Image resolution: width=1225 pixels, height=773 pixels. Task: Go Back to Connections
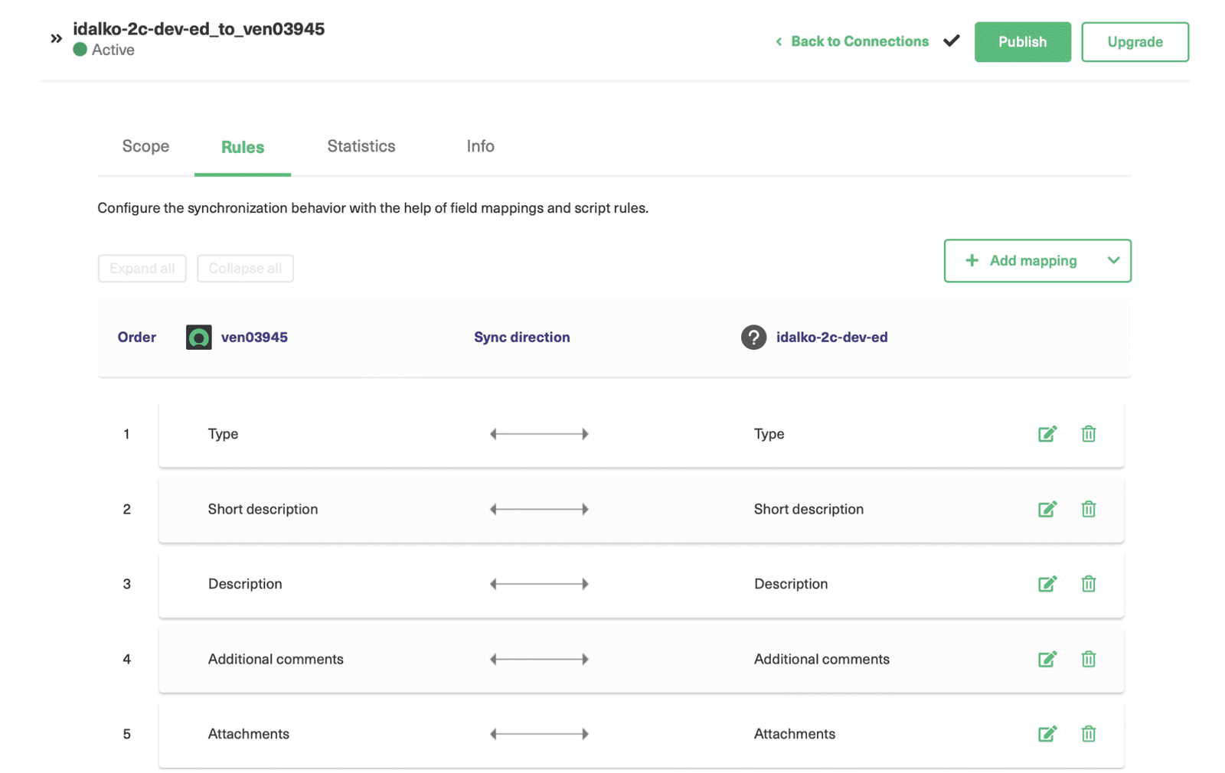859,41
